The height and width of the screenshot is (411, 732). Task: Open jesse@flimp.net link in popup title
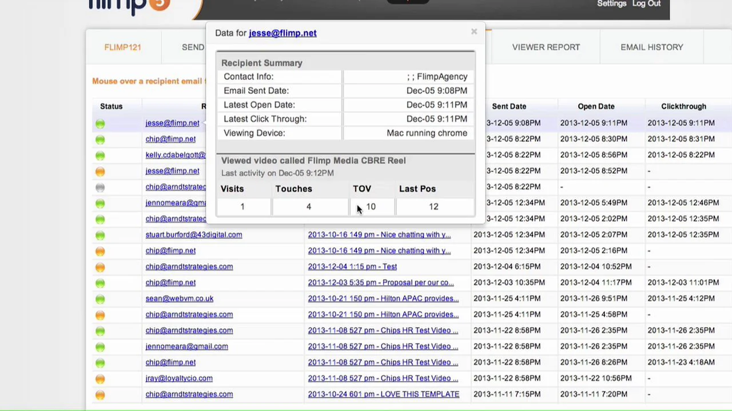tap(283, 33)
